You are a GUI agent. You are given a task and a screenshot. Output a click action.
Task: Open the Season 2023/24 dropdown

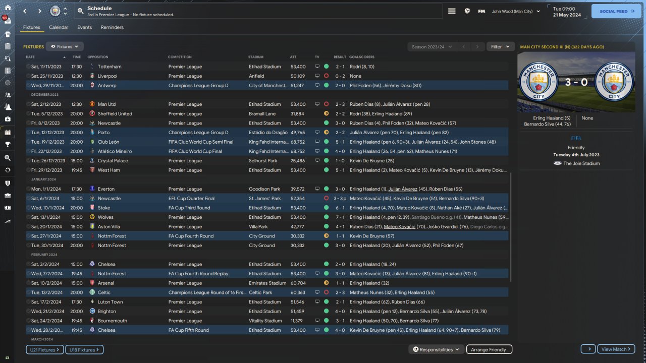pos(432,46)
